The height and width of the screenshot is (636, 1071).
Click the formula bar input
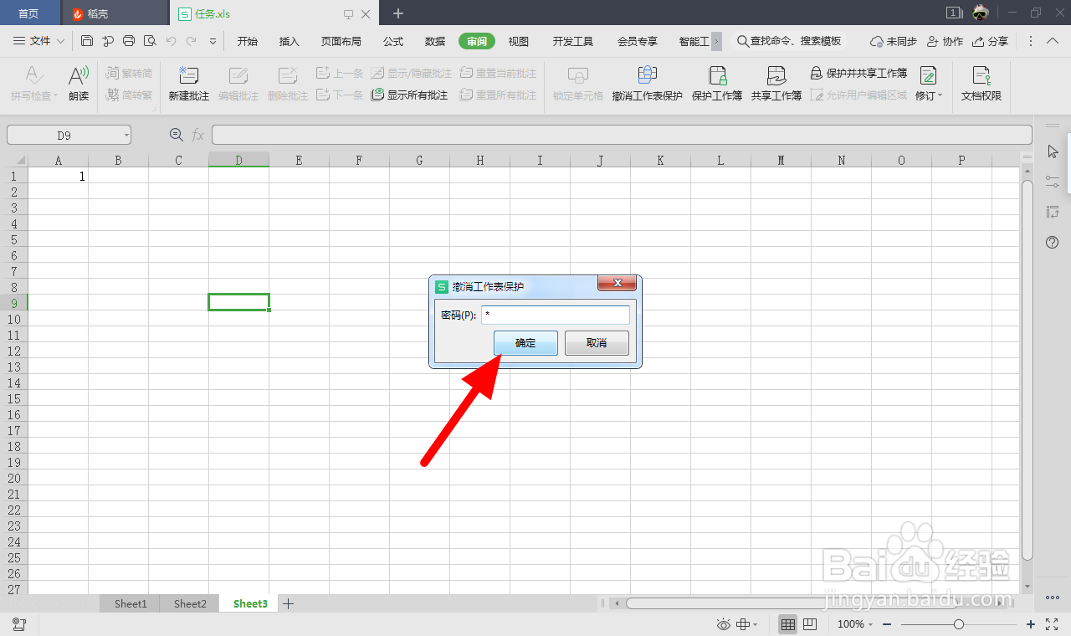point(622,135)
